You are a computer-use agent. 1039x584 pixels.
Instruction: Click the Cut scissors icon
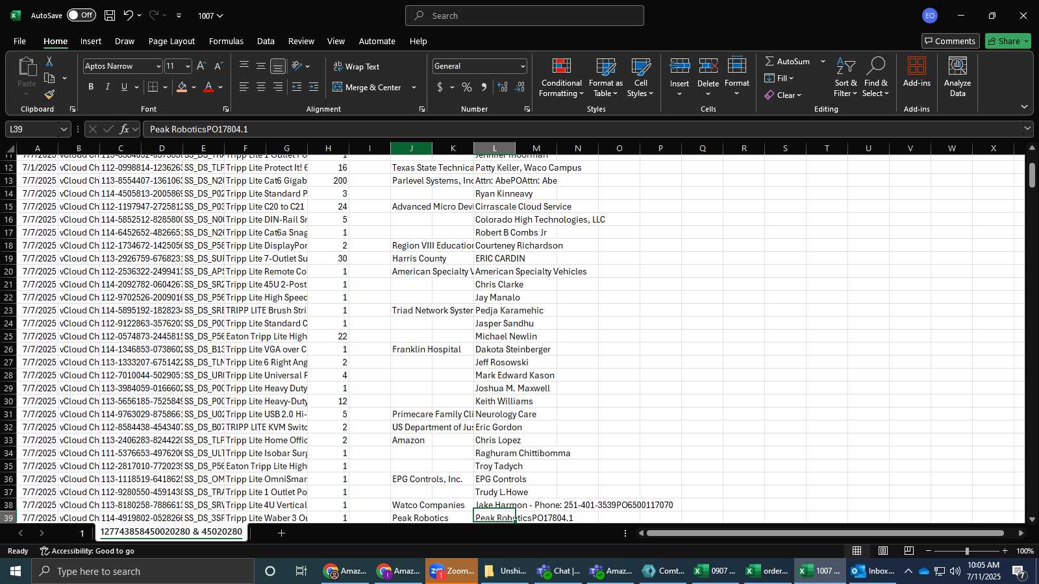[x=49, y=61]
